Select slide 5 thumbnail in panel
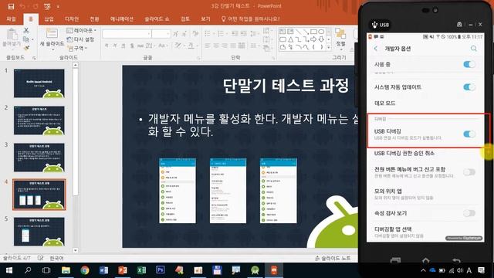The image size is (494, 278). point(39,232)
